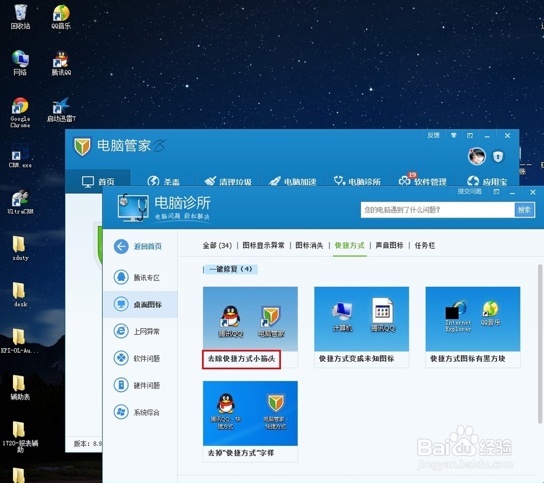Click the 搜索 search button
The width and height of the screenshot is (544, 483).
[x=524, y=210]
